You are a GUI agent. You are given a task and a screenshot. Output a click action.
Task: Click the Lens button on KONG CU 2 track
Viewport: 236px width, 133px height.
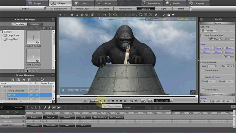point(67,125)
